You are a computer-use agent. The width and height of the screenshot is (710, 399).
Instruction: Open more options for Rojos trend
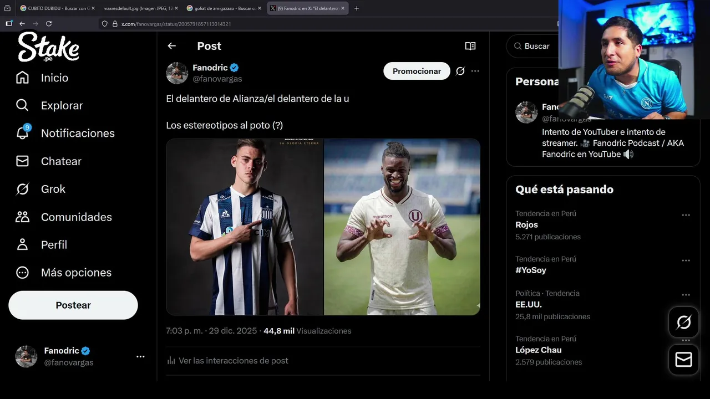[x=686, y=215]
